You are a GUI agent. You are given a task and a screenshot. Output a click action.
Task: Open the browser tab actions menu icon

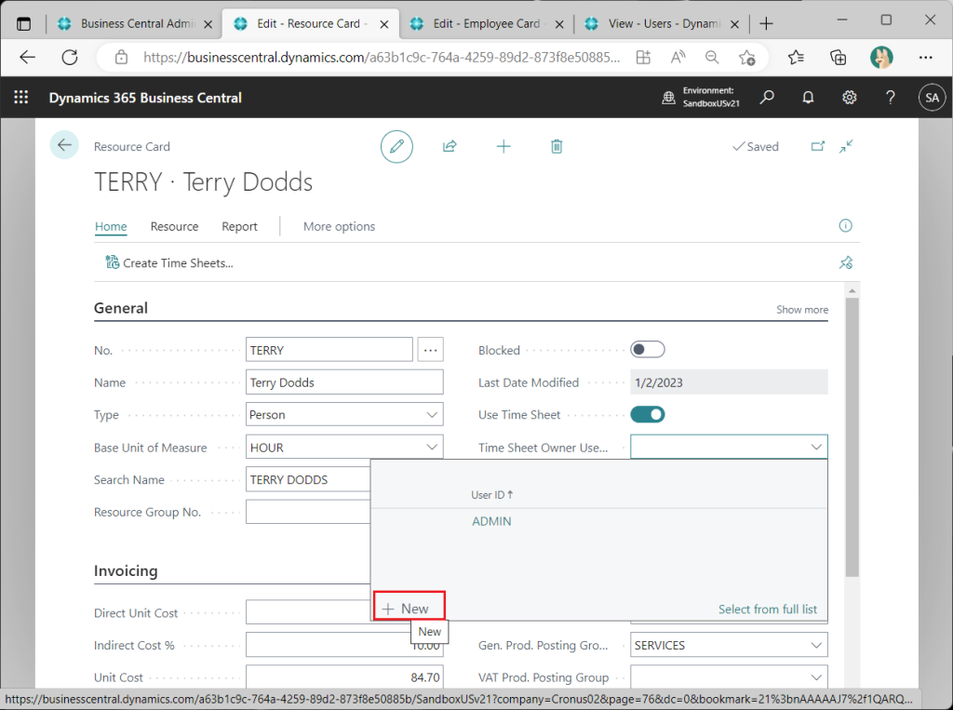(x=23, y=24)
